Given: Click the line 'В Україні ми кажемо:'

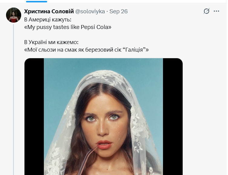Looking at the screenshot, I should click(x=51, y=42).
